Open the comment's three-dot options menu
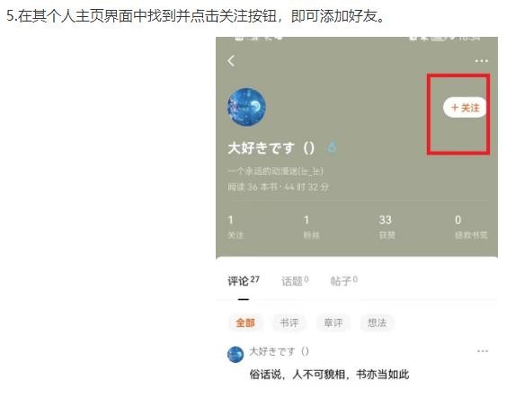This screenshot has width=524, height=397. tap(483, 351)
